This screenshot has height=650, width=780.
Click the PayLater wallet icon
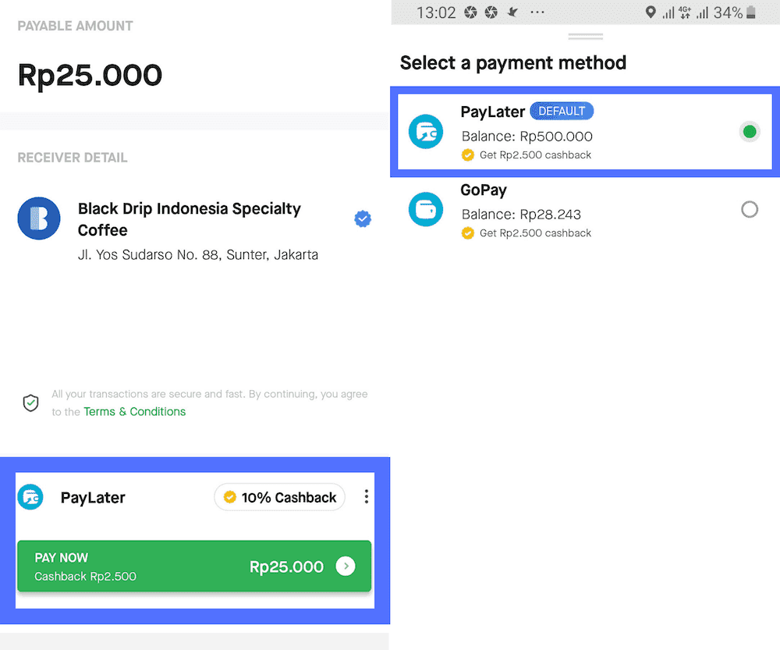[x=426, y=132]
